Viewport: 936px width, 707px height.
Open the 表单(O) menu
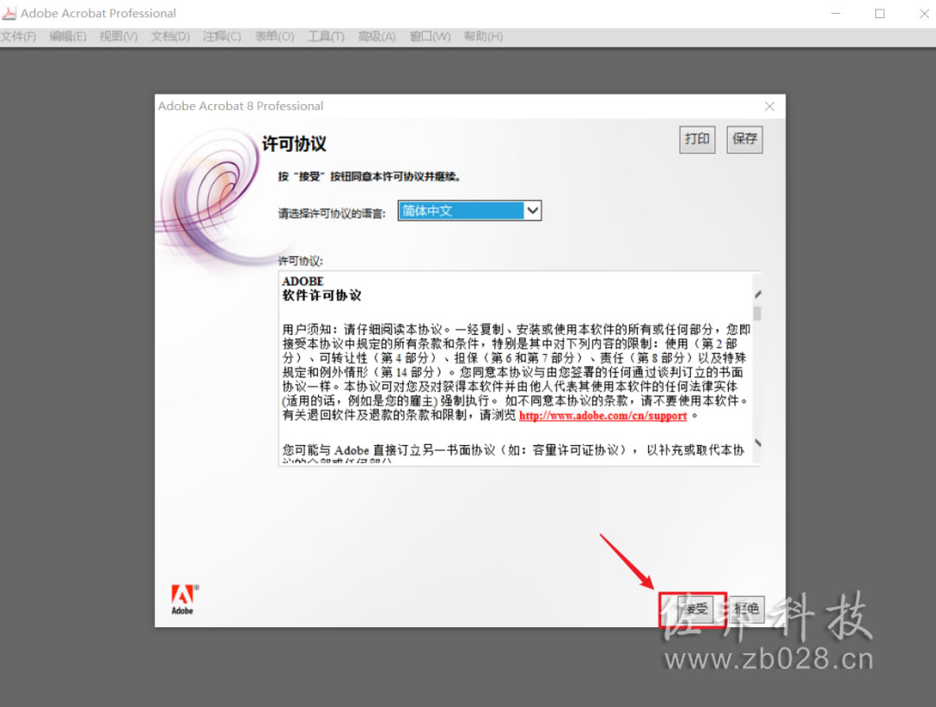tap(274, 37)
